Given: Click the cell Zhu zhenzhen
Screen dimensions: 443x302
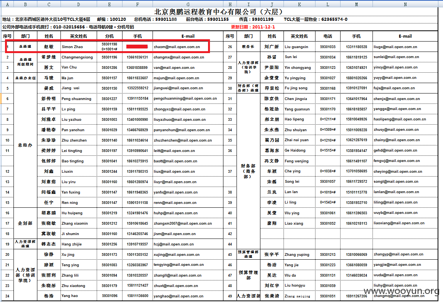Looking at the screenshot, I should pos(74,140).
